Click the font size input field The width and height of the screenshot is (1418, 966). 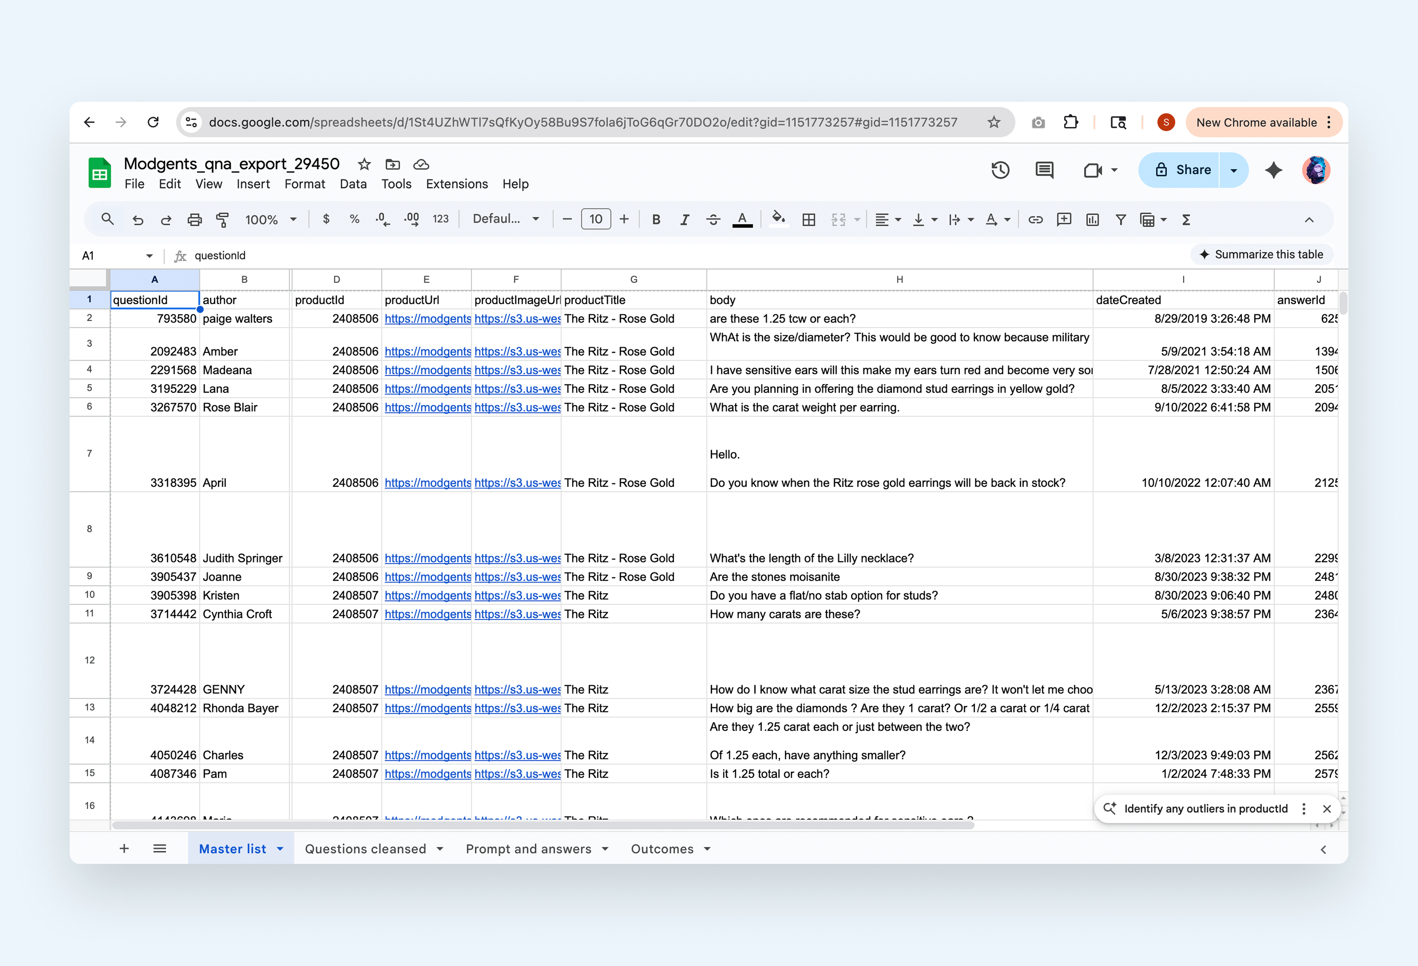tap(596, 219)
